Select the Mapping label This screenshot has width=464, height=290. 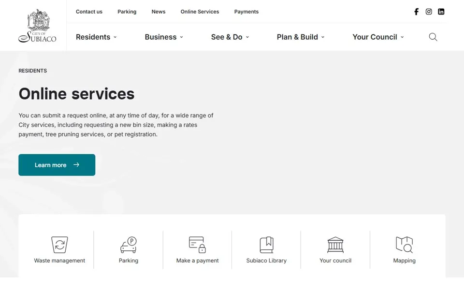click(404, 261)
